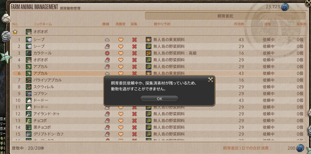311x154 pixels.
Task: Click the currency icon beside 200
Action: tap(300, 148)
